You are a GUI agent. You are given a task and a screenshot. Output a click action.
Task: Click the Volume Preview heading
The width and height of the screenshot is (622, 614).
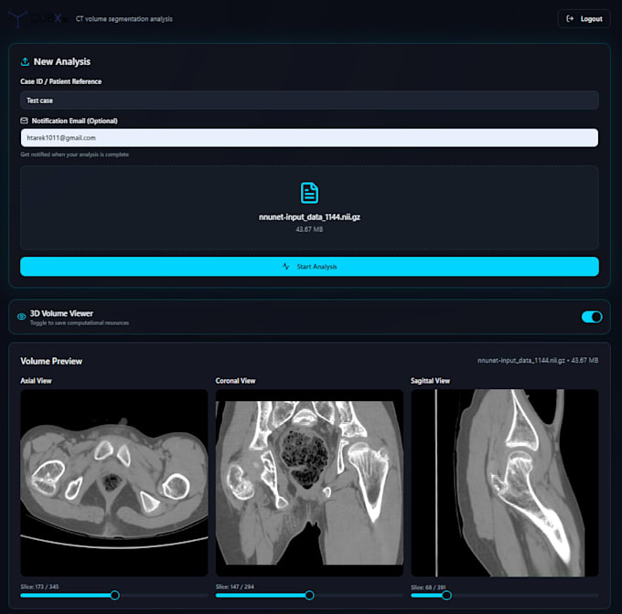51,361
